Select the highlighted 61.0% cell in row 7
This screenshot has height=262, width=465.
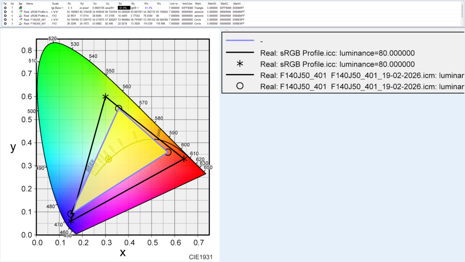click(123, 8)
